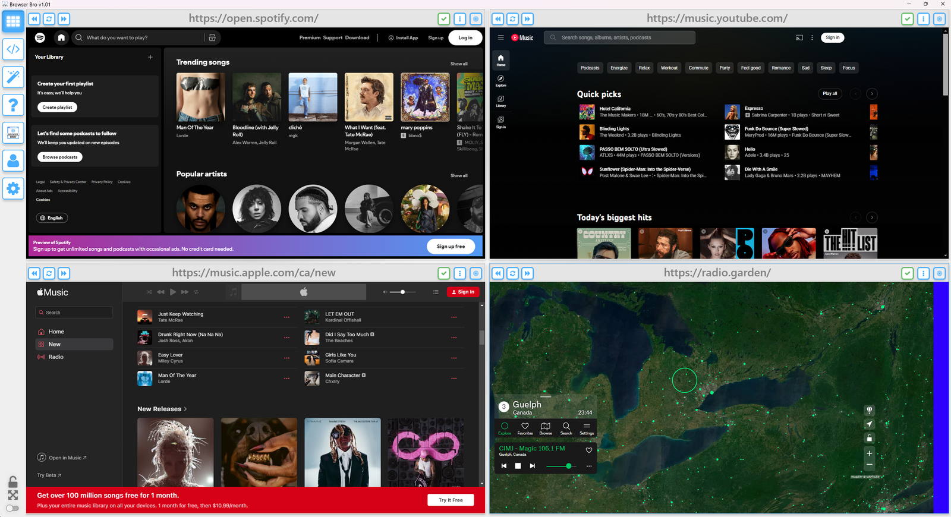Click next arrow beside Quick picks
The height and width of the screenshot is (517, 951).
coord(872,93)
